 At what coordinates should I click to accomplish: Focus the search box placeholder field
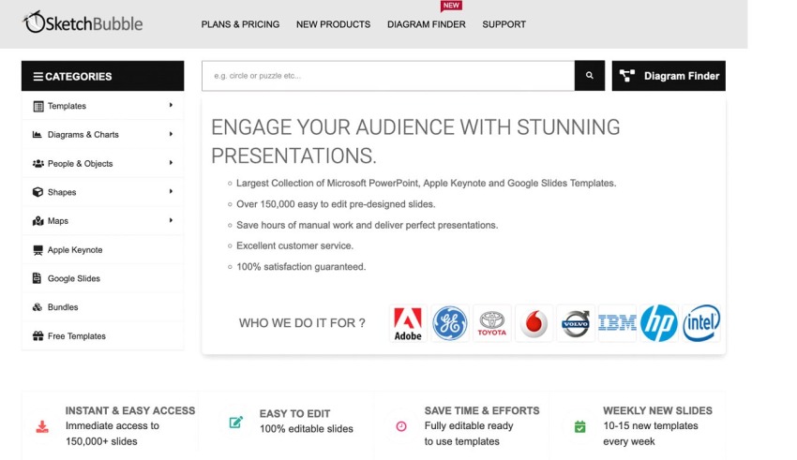tap(388, 76)
